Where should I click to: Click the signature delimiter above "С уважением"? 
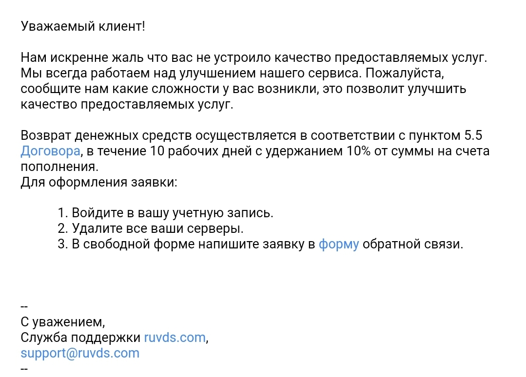pyautogui.click(x=24, y=307)
